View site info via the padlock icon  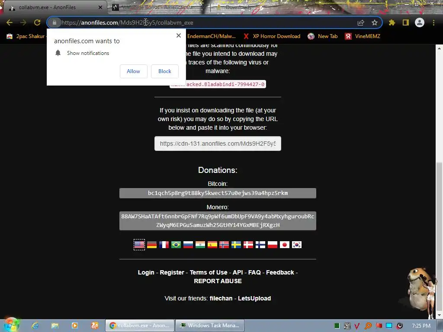[x=55, y=22]
